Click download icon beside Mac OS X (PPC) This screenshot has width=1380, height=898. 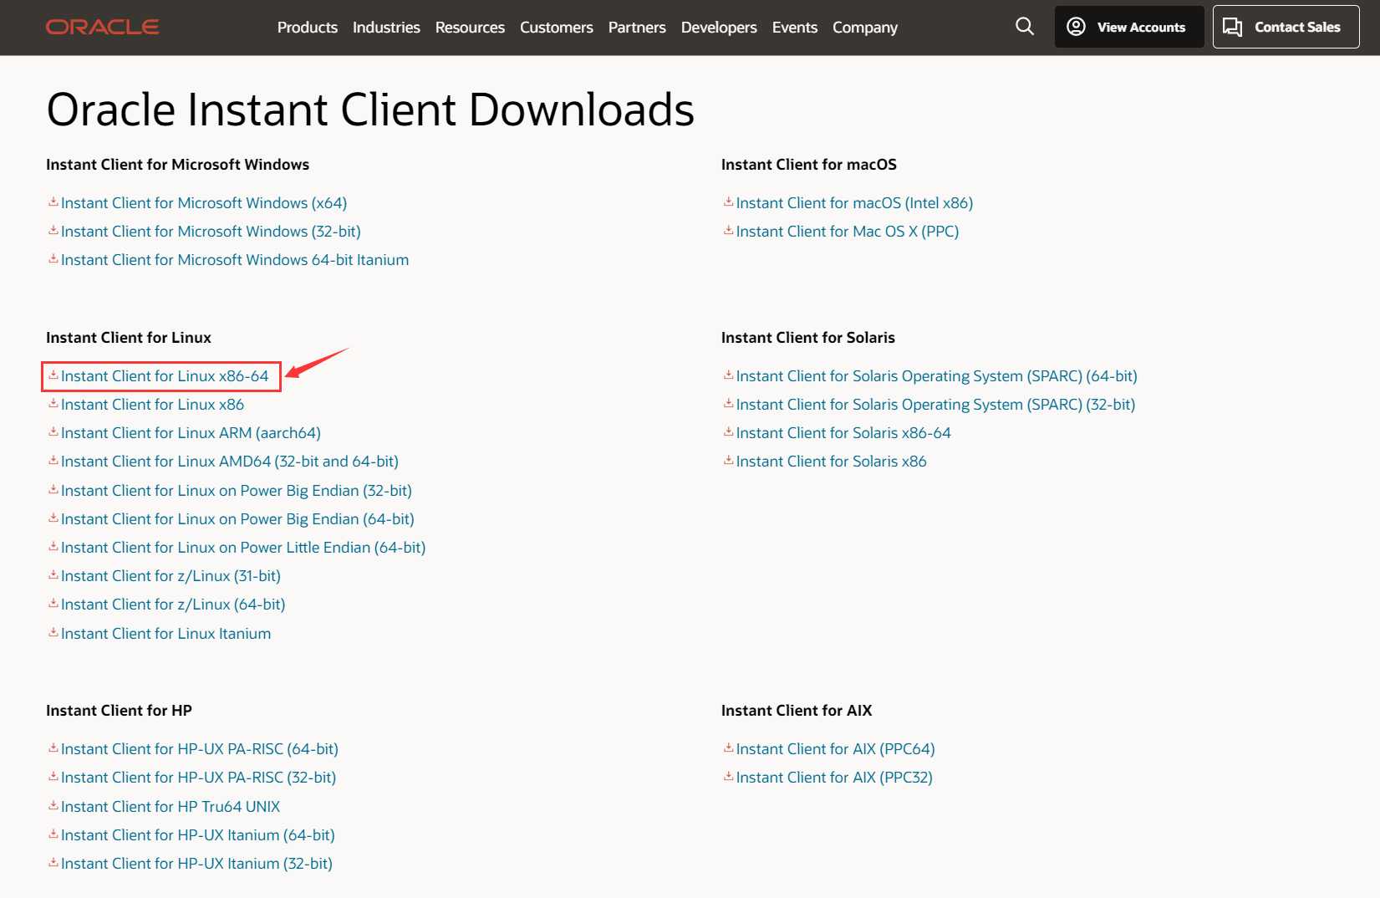click(x=729, y=231)
